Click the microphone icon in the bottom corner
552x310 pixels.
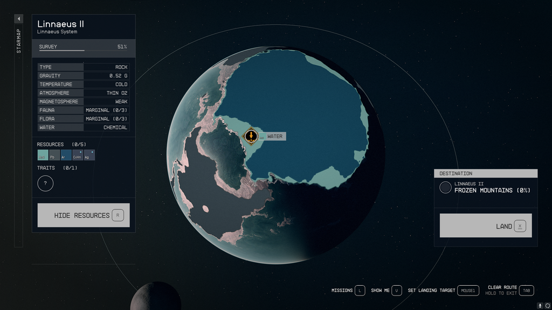tap(540, 305)
